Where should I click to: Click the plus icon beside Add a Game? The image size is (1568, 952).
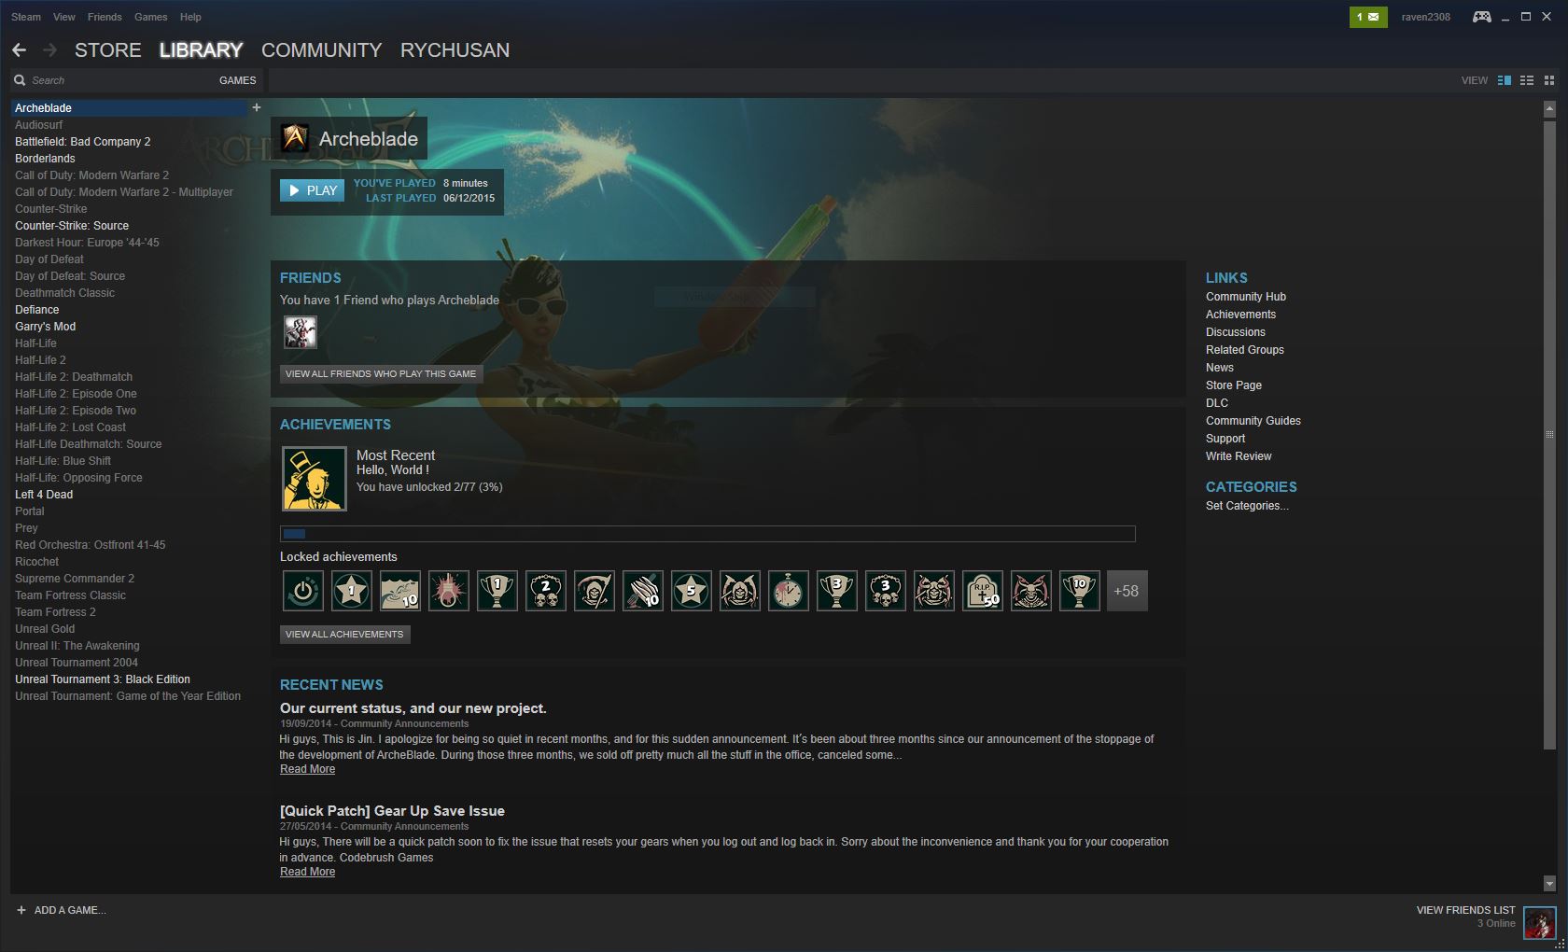(21, 910)
